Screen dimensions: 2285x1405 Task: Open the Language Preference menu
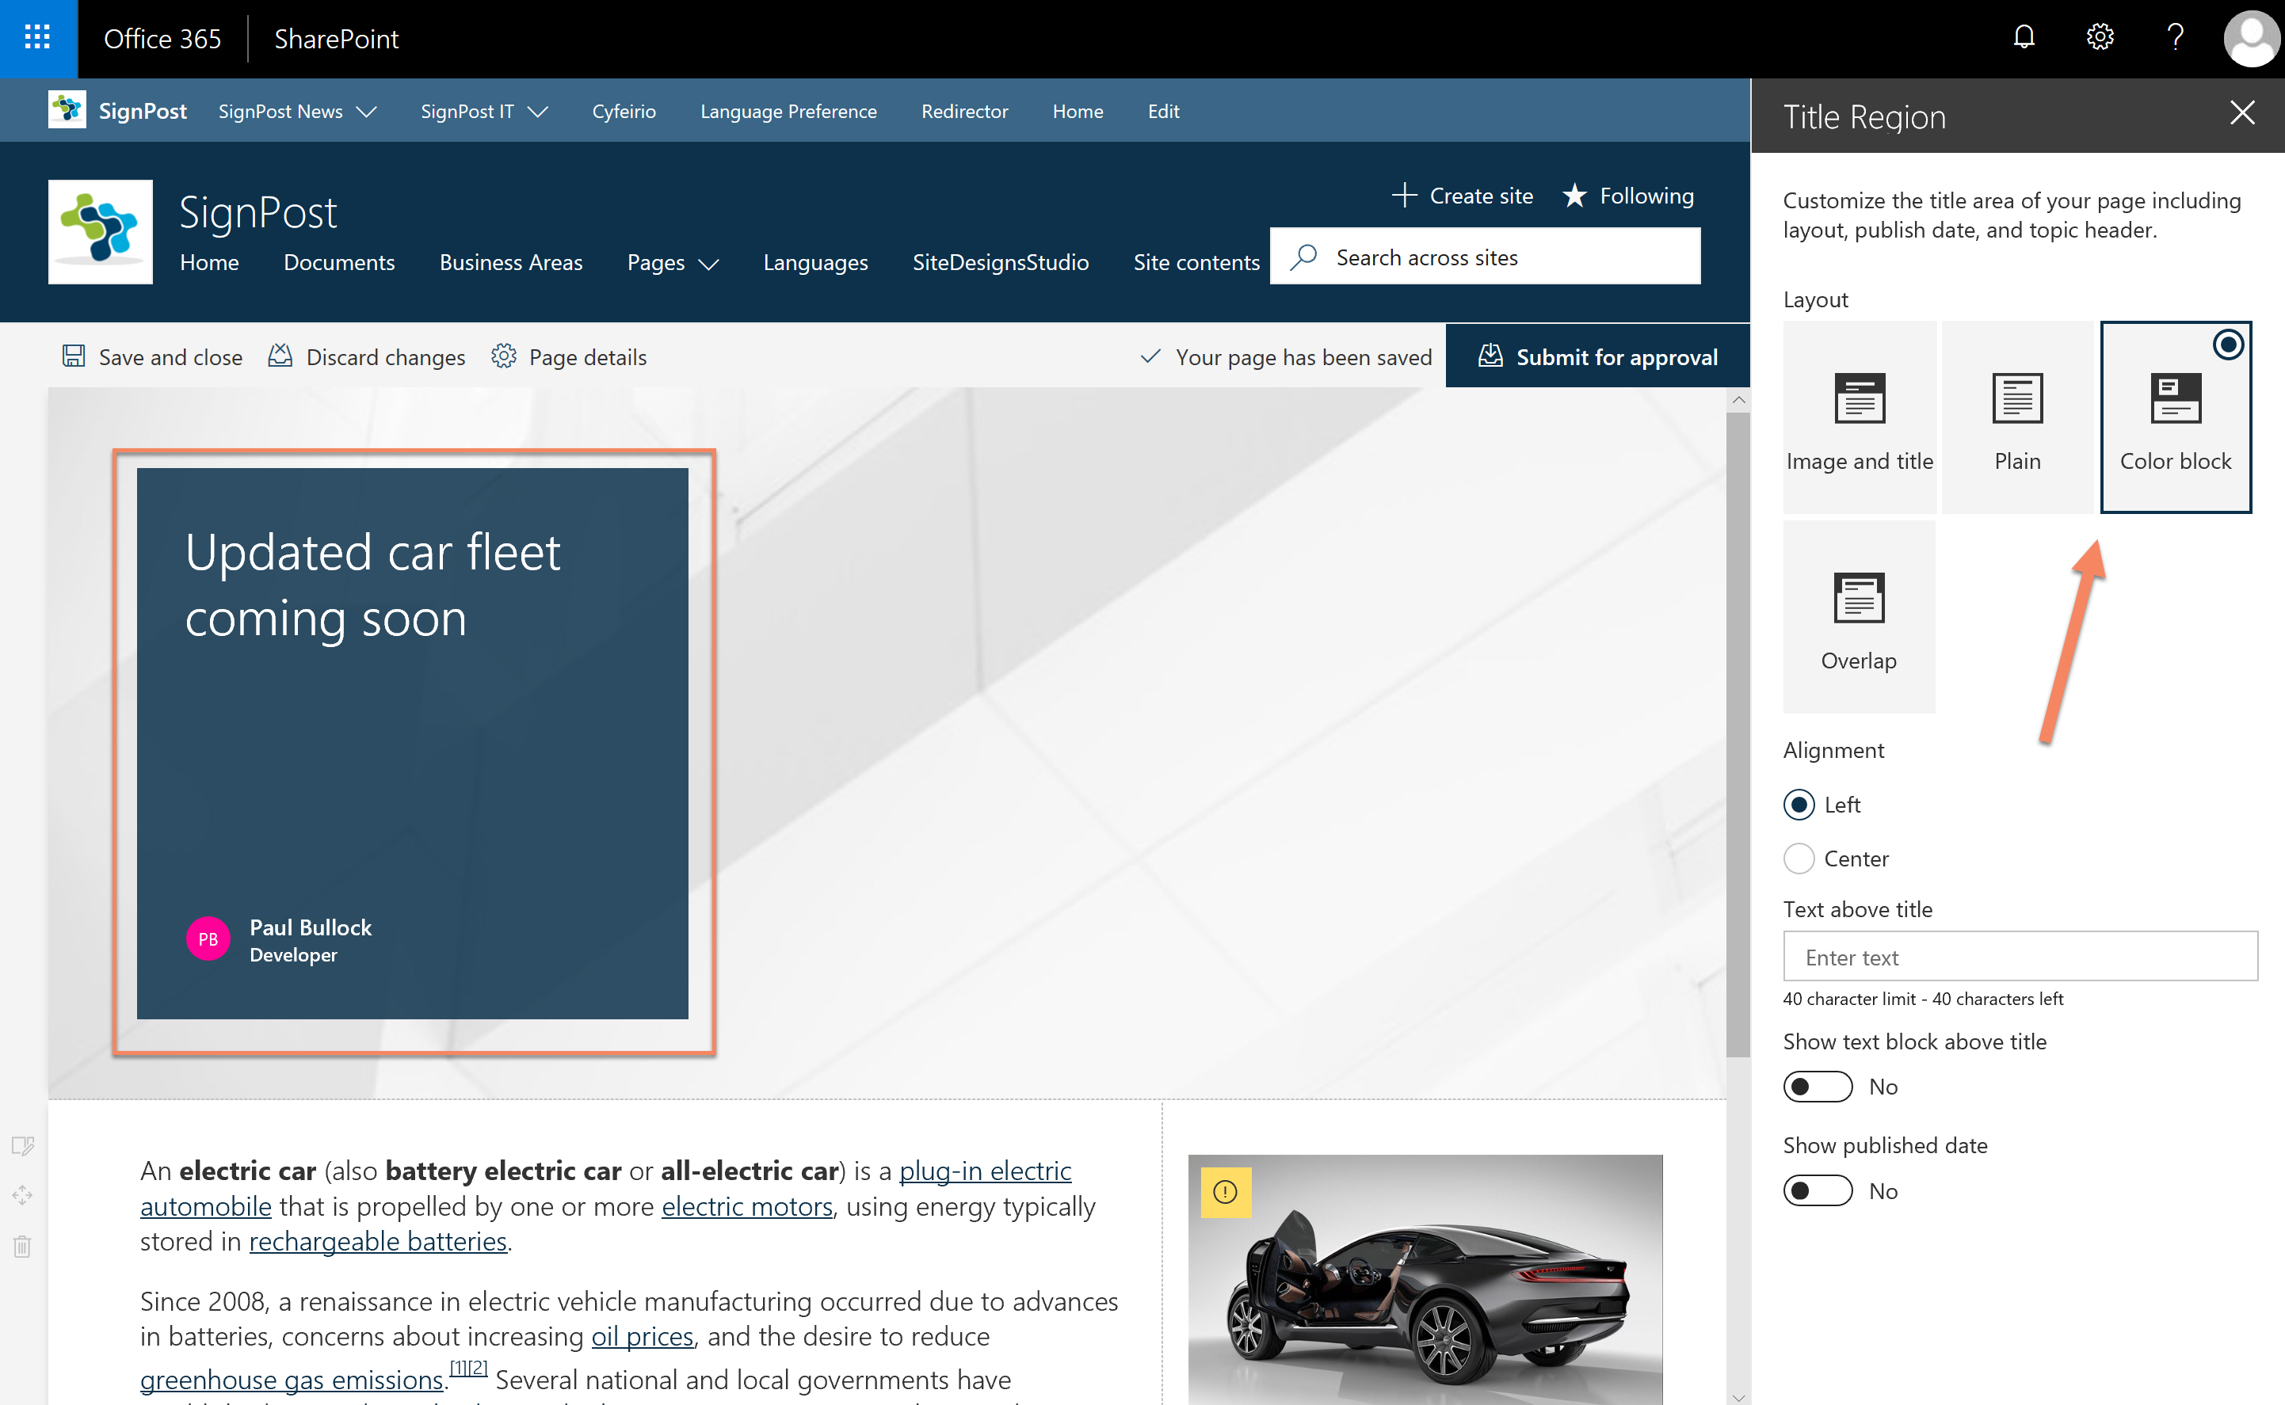pyautogui.click(x=788, y=111)
